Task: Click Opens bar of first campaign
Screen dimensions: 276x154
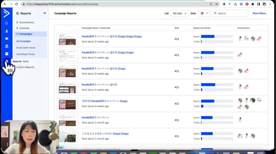Action: click(208, 36)
